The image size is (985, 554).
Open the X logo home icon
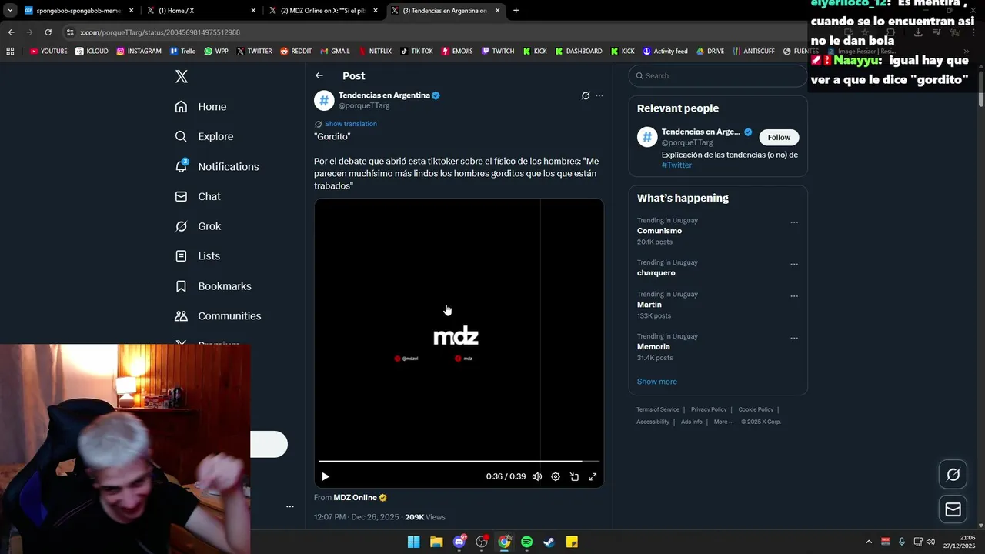[182, 76]
